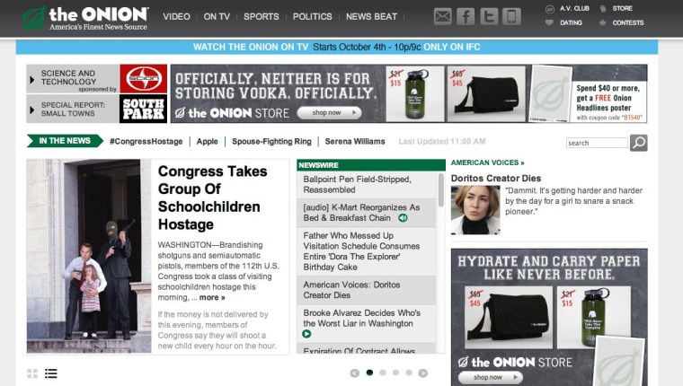
Task: Open A.V. Club link
Action: coord(574,8)
